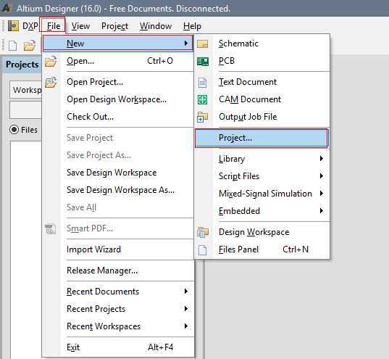Click the Design Workspace icon in submenu
Image resolution: width=389 pixels, height=359 pixels.
203,232
